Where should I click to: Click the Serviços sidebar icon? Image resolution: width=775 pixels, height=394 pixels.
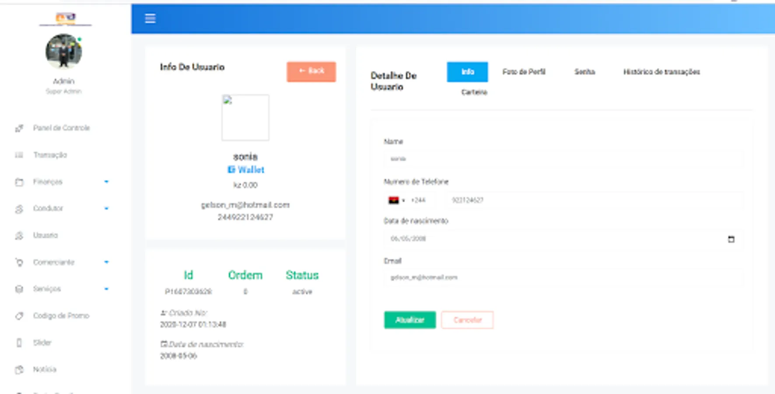[19, 289]
